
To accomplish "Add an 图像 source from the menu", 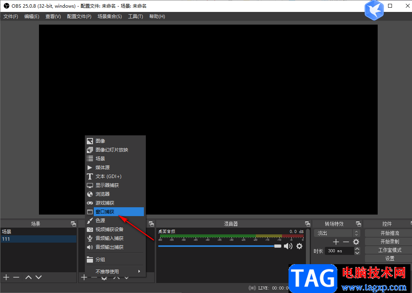I will (115, 141).
